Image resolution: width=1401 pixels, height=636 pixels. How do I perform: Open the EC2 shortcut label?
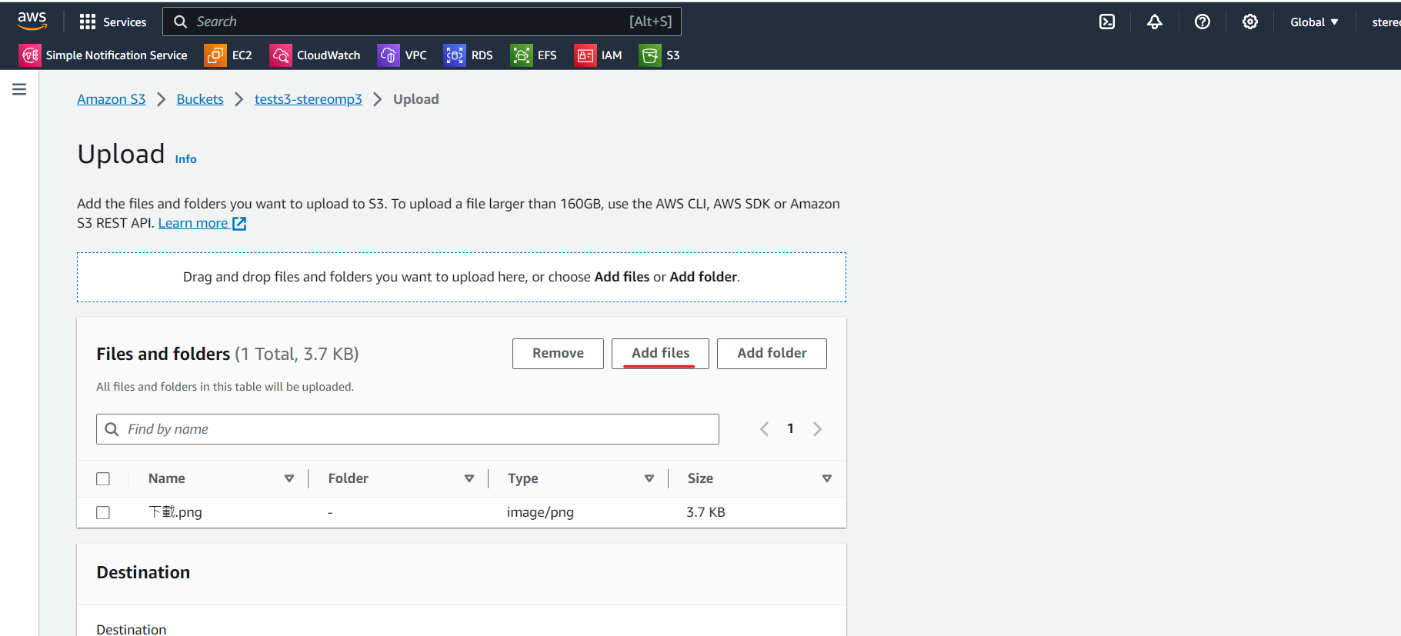point(242,55)
